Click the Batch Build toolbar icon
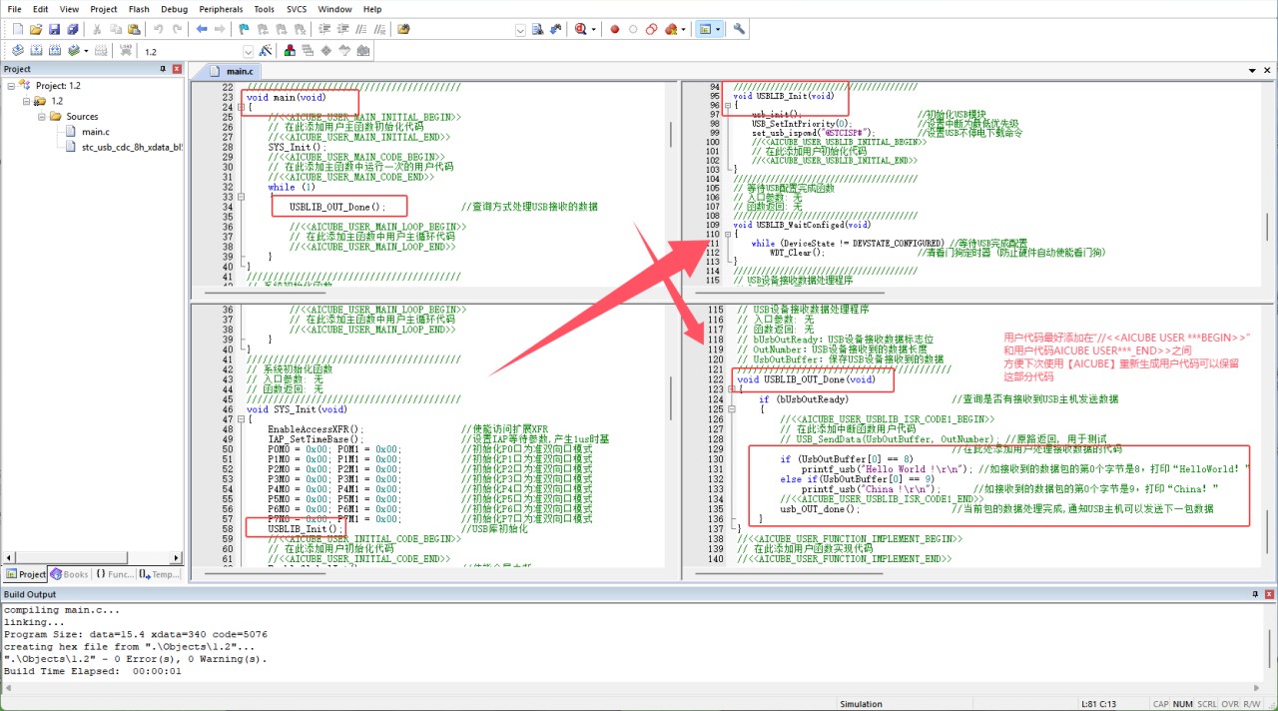The width and height of the screenshot is (1278, 711). pos(74,50)
